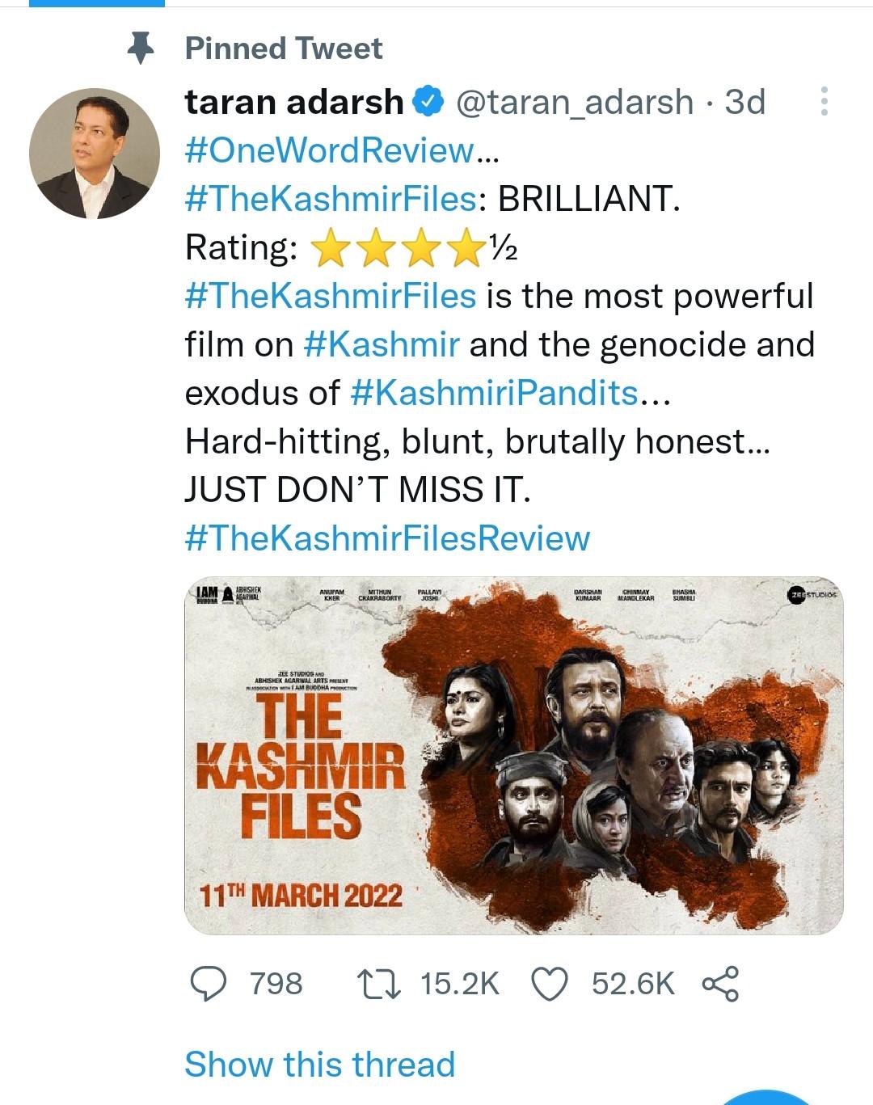Click the blue verified badge

[x=428, y=102]
